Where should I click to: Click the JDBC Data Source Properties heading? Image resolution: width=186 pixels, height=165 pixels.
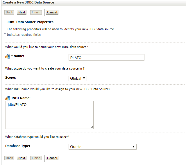[x=30, y=22]
